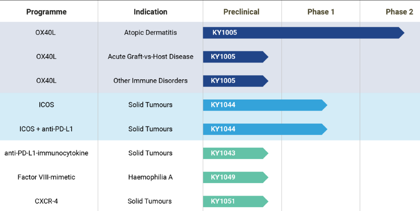Click the Atopic Dermatitis indication text

(150, 33)
